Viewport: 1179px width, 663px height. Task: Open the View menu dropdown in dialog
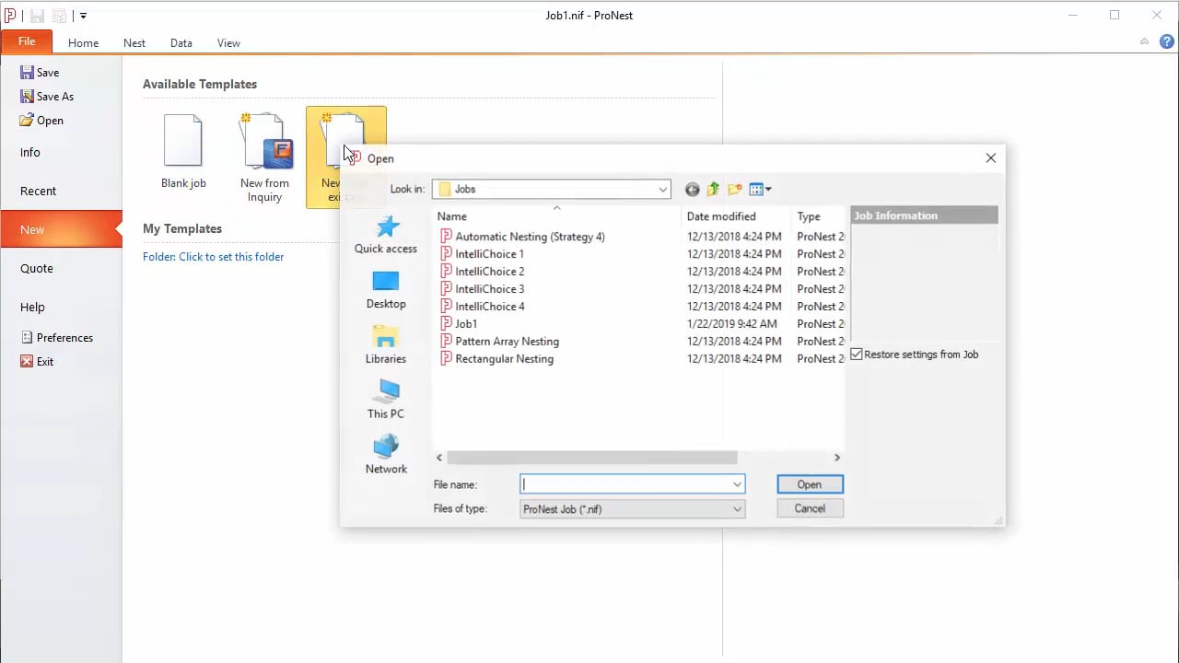click(761, 190)
